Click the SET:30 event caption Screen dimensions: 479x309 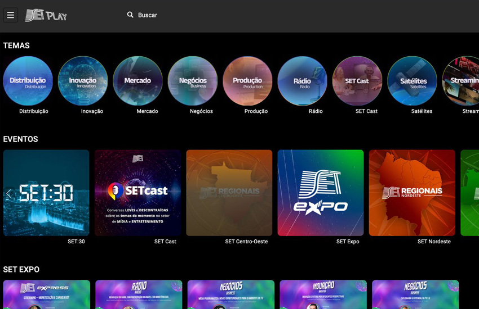76,242
